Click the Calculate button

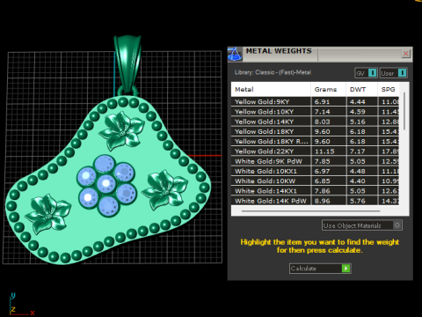(320, 269)
